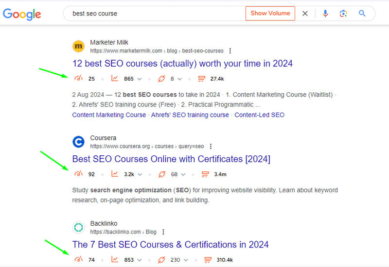Click traffic chart icon beside 3.2k
Viewport: 389px width, 267px height.
115,174
